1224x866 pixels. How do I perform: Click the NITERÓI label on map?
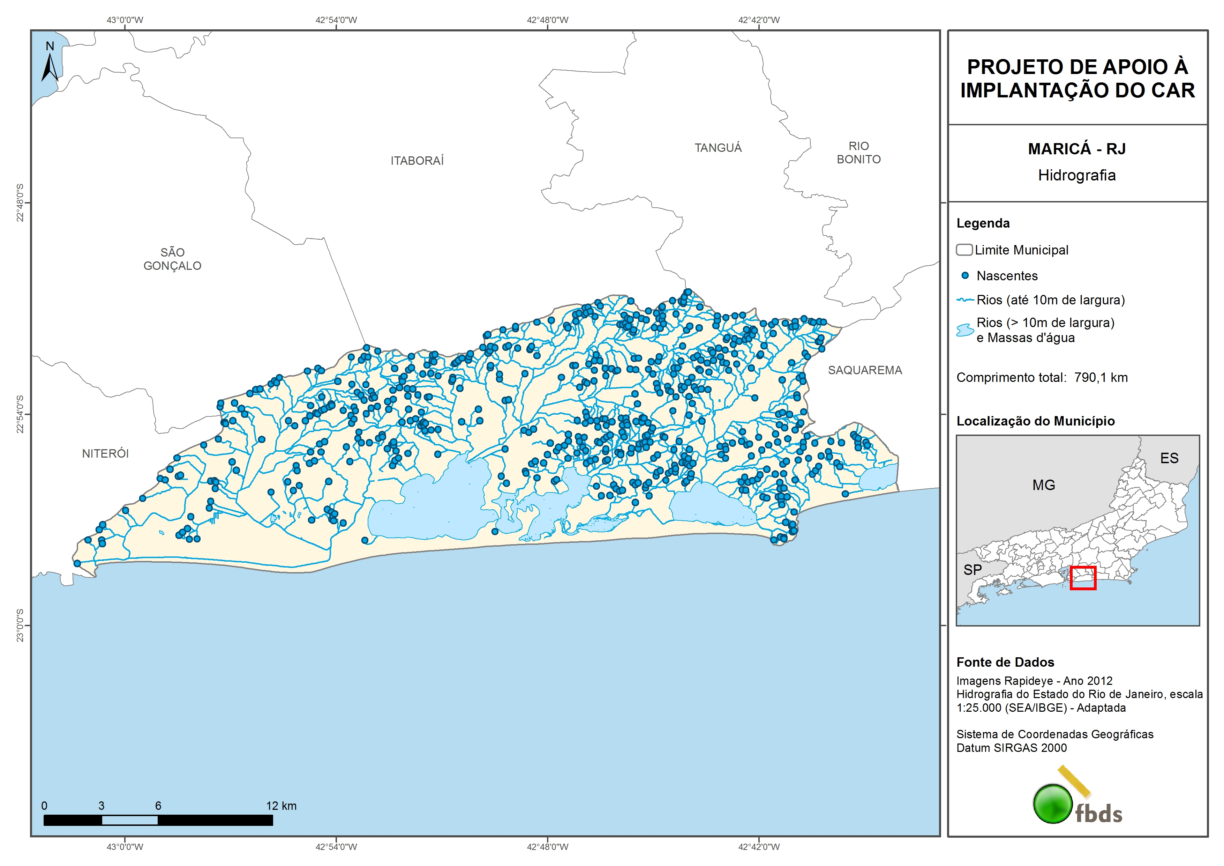pyautogui.click(x=105, y=453)
